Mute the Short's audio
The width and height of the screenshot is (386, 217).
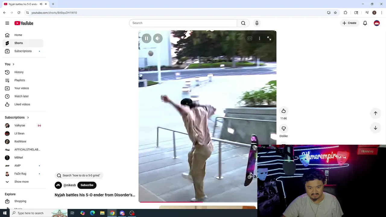(158, 38)
